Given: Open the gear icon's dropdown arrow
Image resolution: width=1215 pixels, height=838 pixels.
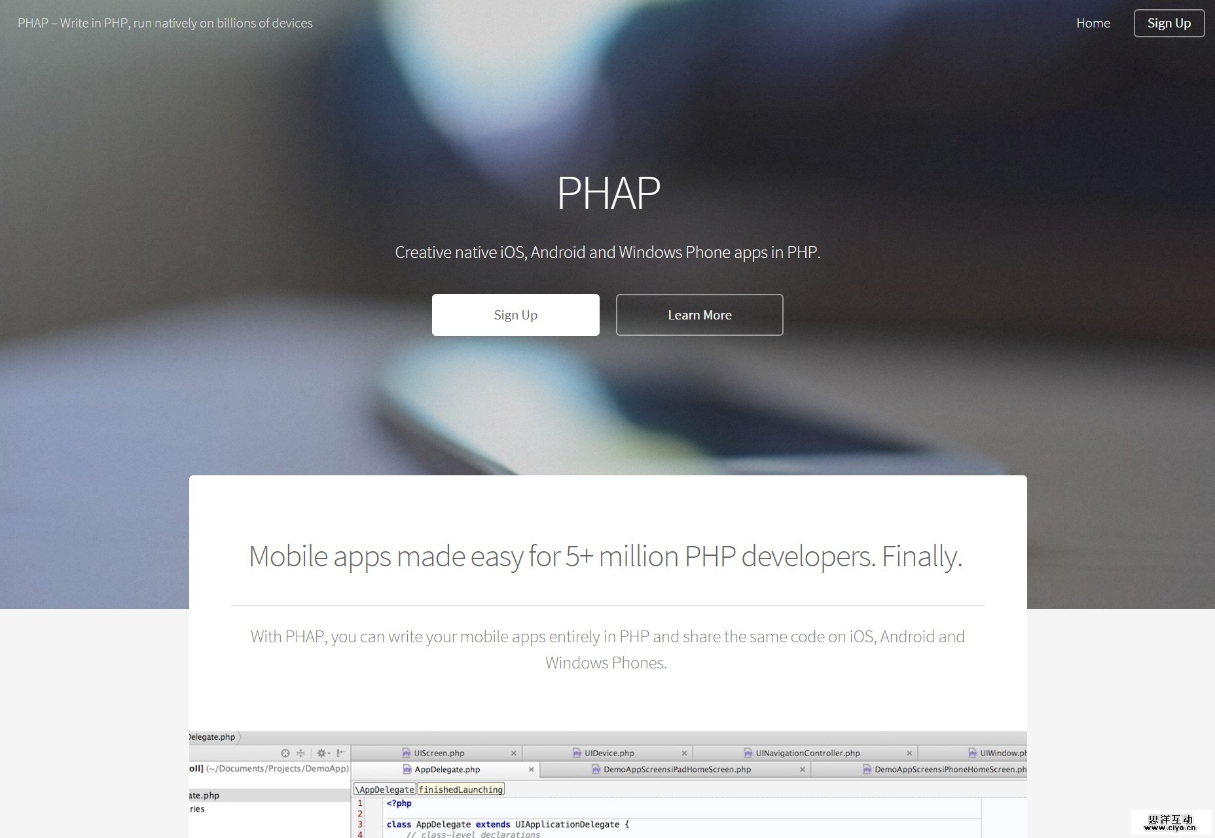Looking at the screenshot, I should point(327,753).
